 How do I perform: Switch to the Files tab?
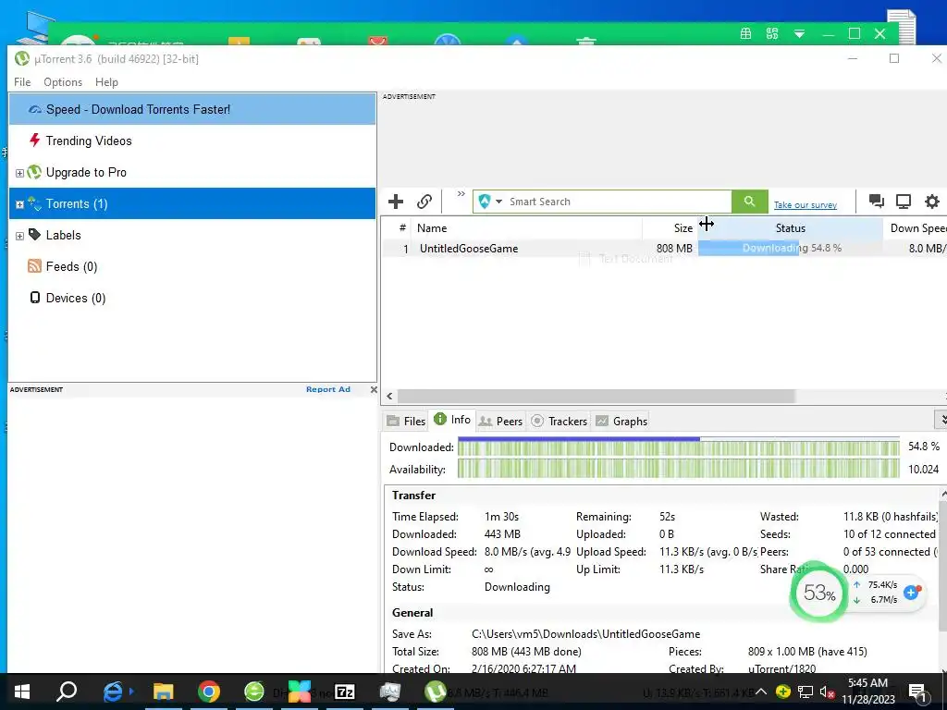(406, 421)
